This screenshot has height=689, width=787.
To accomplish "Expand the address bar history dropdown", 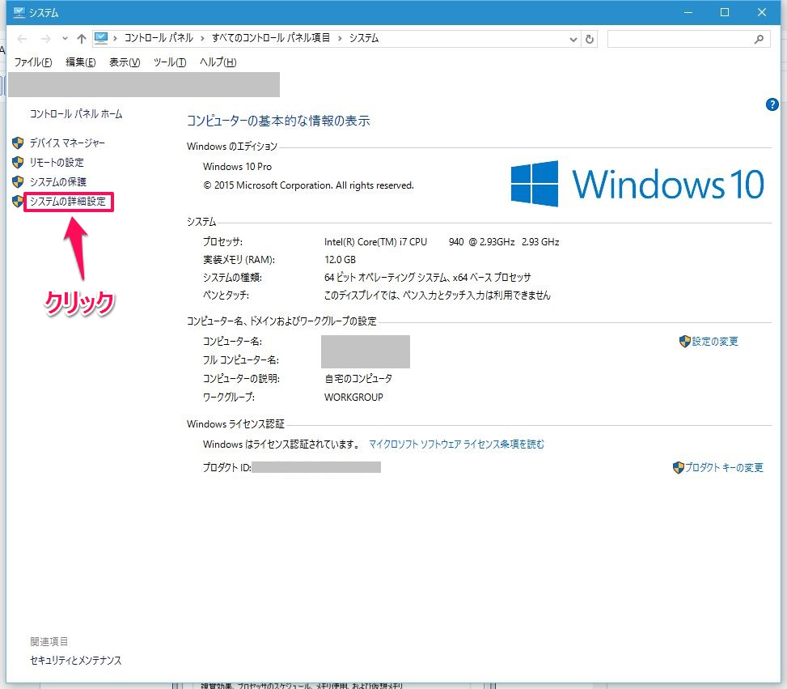I will pos(573,39).
